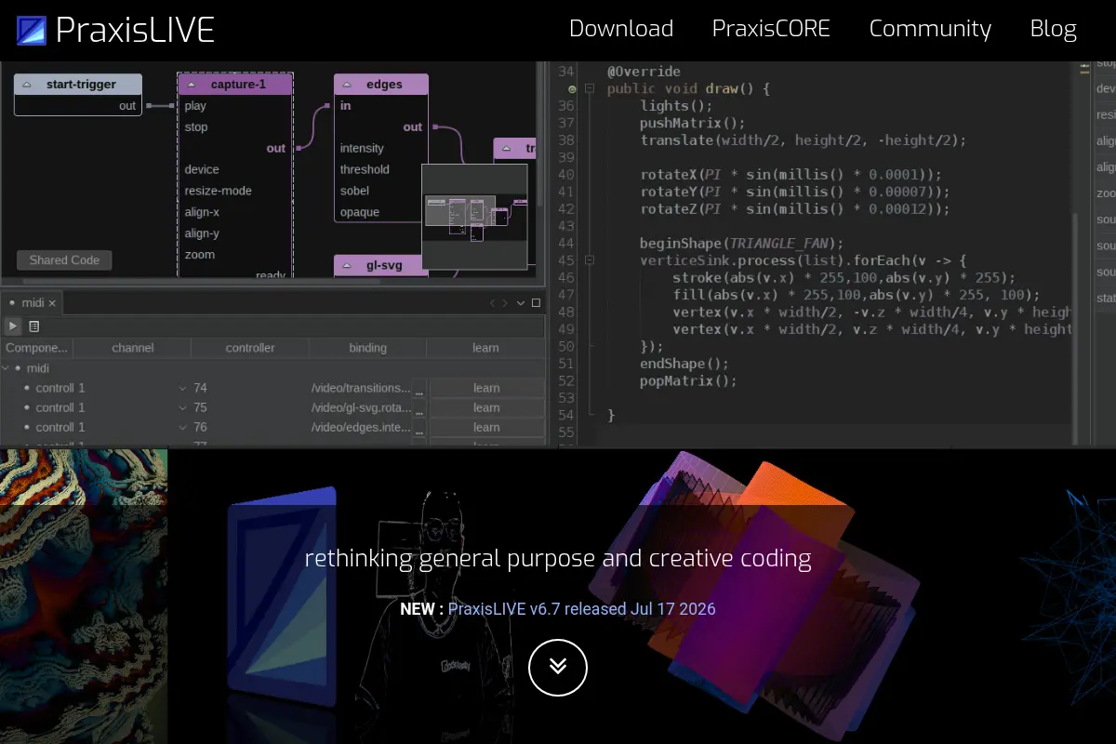Collapse the start-trigger node via its arrow

coord(27,85)
